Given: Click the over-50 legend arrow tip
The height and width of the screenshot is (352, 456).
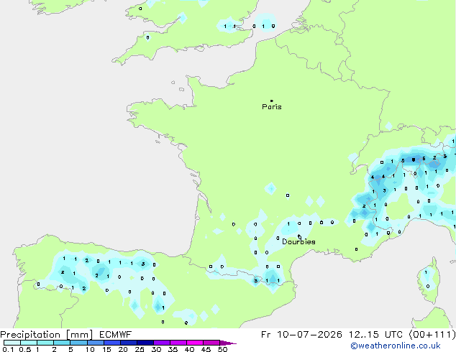Looking at the screenshot, I should pos(228,343).
